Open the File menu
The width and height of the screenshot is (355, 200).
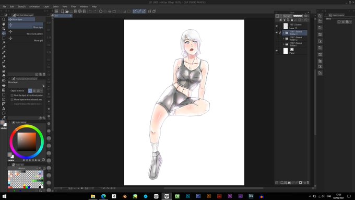click(x=4, y=7)
